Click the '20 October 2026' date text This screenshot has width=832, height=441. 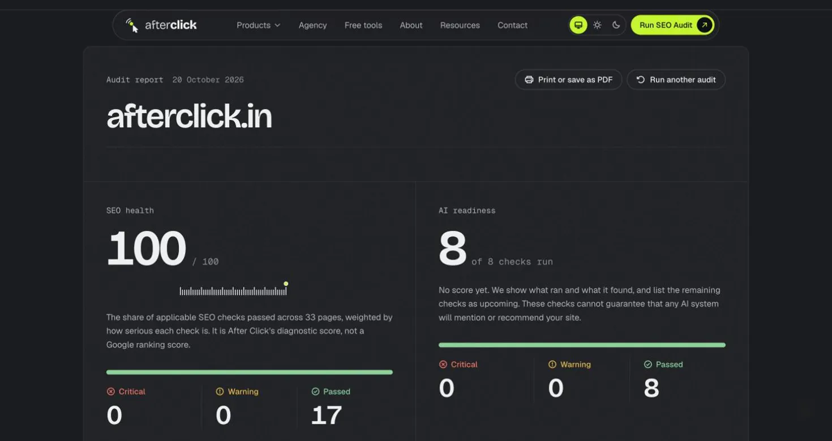[x=208, y=80]
